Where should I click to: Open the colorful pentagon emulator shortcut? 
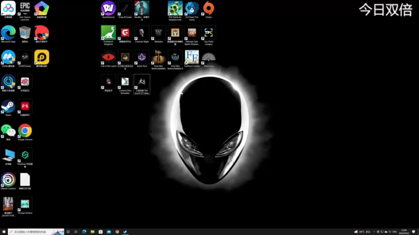coord(41,9)
